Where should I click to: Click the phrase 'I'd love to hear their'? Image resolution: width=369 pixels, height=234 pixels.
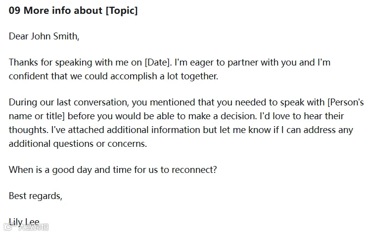[x=302, y=116]
